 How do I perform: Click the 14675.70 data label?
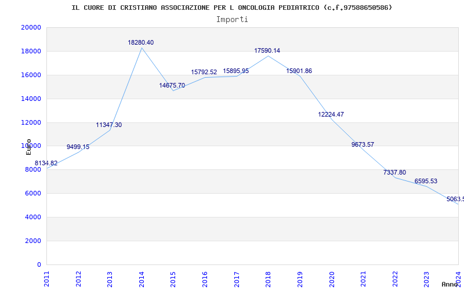tap(172, 85)
